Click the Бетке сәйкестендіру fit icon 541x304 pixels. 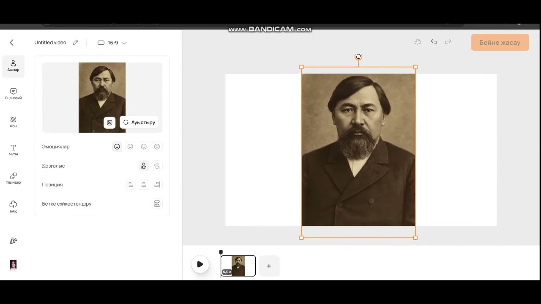[x=157, y=204]
